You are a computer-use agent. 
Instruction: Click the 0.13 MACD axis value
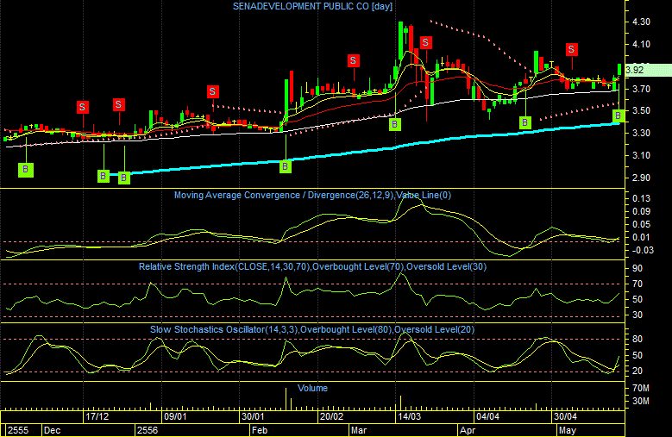(x=641, y=198)
